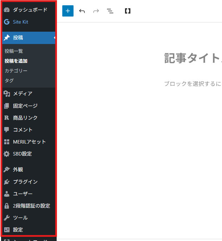Open the プラグイン menu
222x241 pixels.
coord(25,182)
